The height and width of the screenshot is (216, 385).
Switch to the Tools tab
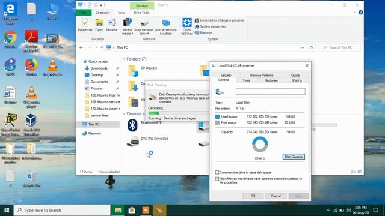(246, 80)
